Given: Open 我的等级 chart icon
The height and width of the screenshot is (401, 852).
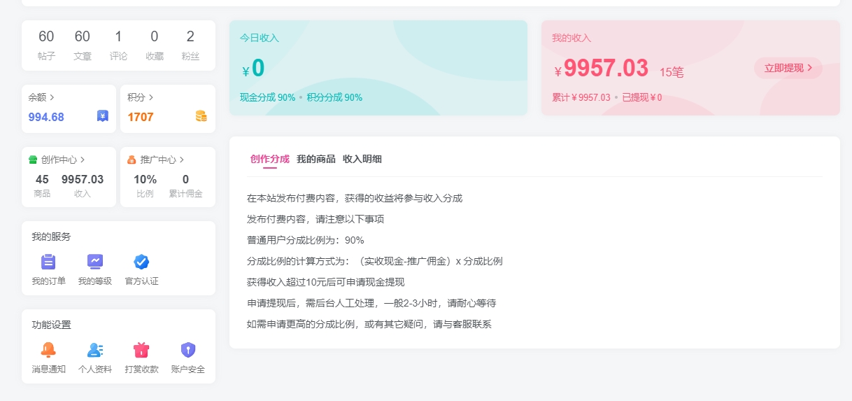Looking at the screenshot, I should (x=95, y=262).
